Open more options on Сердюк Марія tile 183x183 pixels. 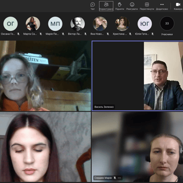pyautogui.click(x=120, y=178)
